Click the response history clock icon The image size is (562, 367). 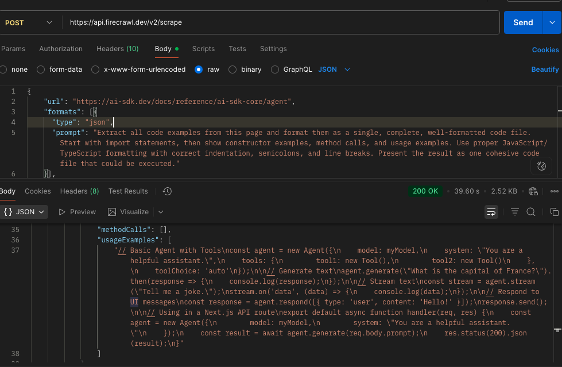click(167, 191)
